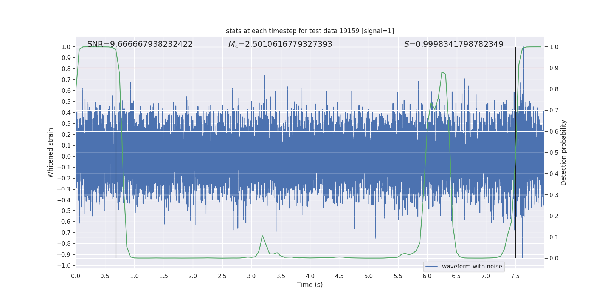
Task: Click the 'Whitened strain' y-axis label
Action: 50,153
